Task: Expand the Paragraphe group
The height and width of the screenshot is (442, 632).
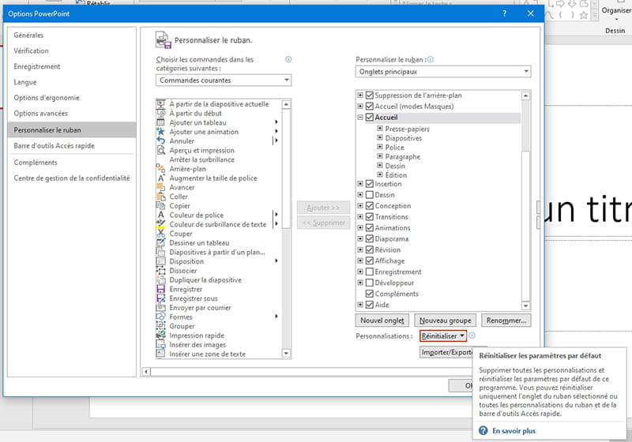Action: click(x=380, y=156)
